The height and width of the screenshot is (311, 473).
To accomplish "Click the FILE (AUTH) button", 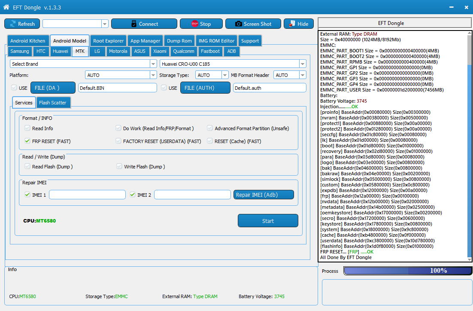I will [206, 88].
